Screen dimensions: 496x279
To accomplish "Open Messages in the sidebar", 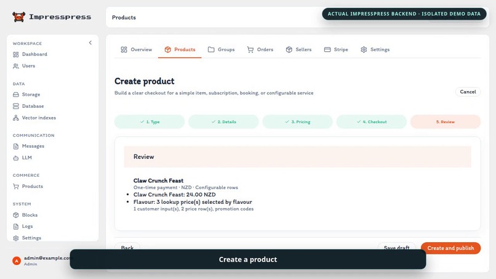I will click(33, 146).
